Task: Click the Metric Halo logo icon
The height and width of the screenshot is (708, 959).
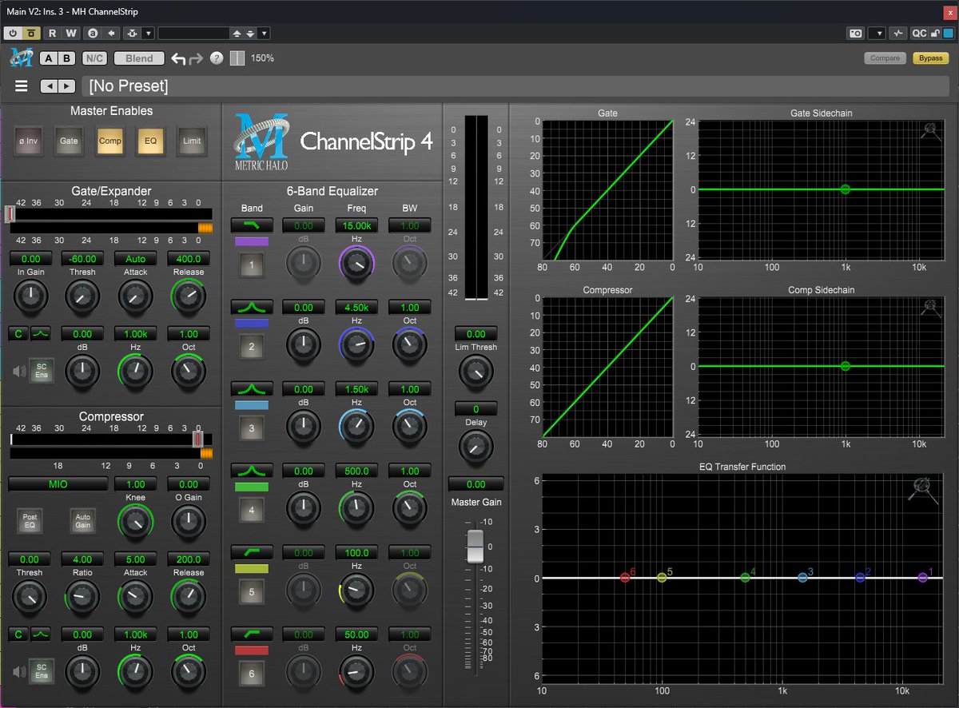Action: click(x=20, y=58)
